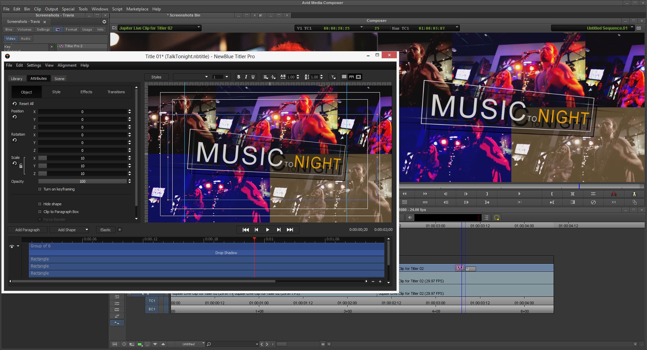
Task: Toggle the Scale lock icon
Action: [x=21, y=166]
